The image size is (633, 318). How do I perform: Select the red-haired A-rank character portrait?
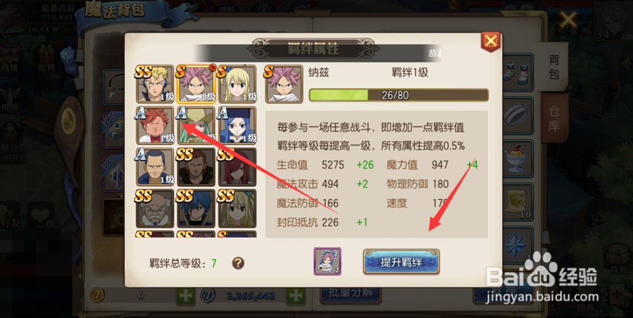156,125
